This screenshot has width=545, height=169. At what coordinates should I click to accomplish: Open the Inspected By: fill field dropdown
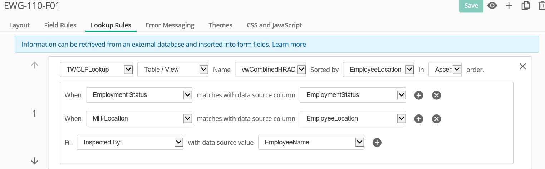click(130, 142)
